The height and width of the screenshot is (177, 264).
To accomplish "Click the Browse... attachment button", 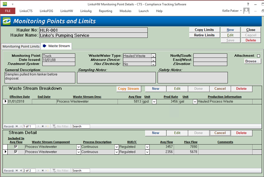I will [252, 61].
